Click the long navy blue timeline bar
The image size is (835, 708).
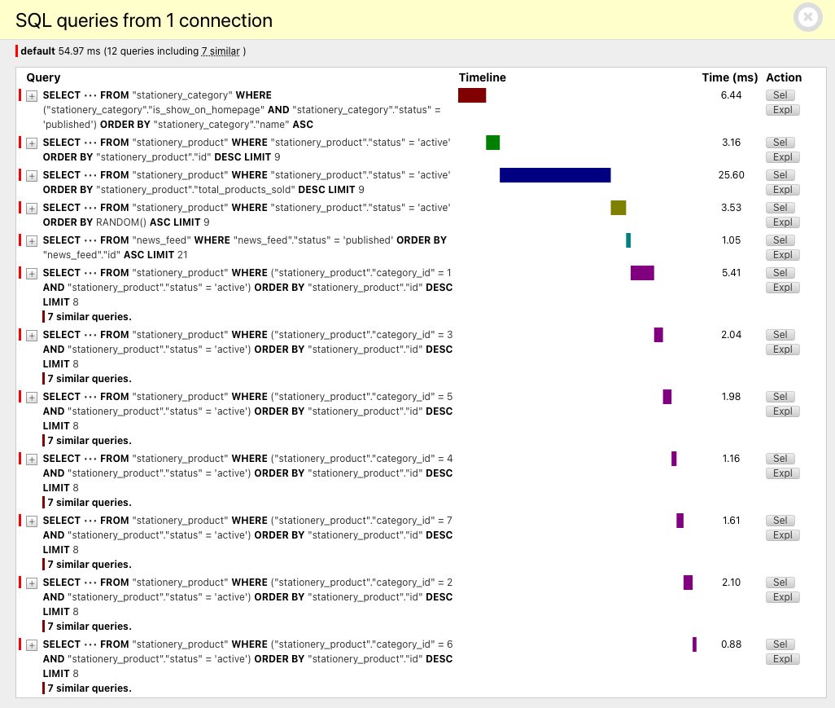pyautogui.click(x=555, y=175)
